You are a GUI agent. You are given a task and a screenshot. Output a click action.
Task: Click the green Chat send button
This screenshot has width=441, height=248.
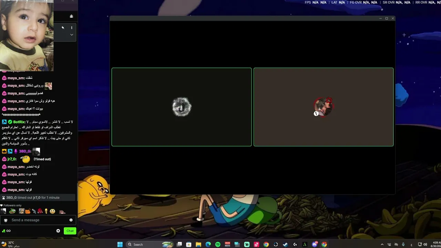pos(70,231)
